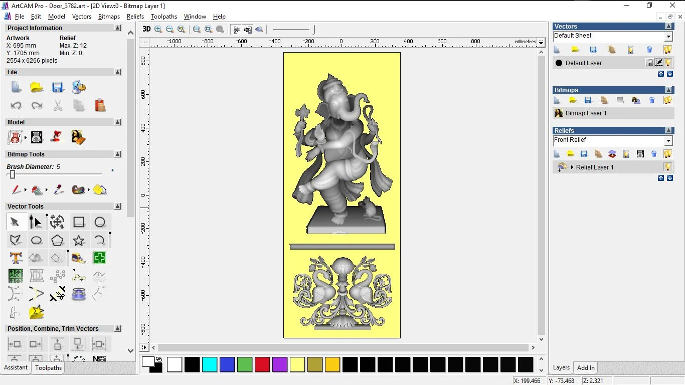Image resolution: width=685 pixels, height=385 pixels.
Task: Click the Lights and Material lamp icon
Action: 57,137
